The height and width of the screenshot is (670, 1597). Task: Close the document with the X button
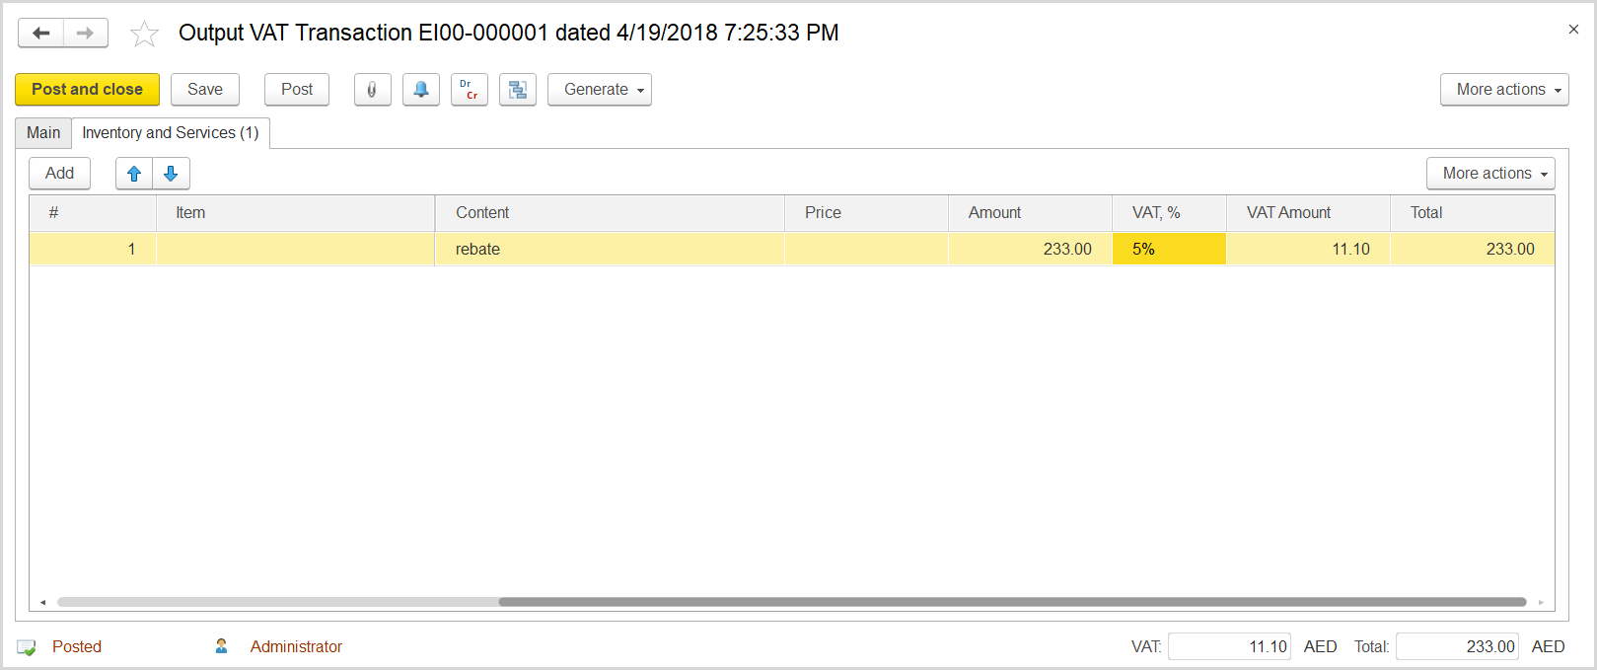[1573, 30]
